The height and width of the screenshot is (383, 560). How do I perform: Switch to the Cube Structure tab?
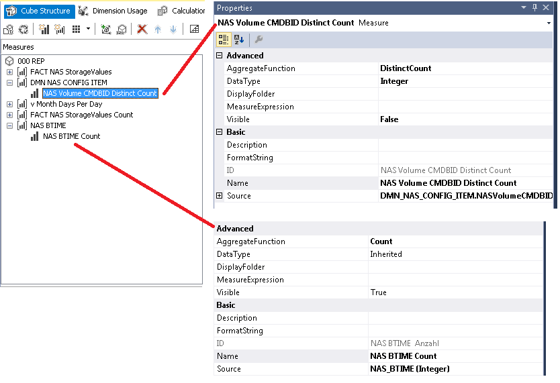[38, 11]
